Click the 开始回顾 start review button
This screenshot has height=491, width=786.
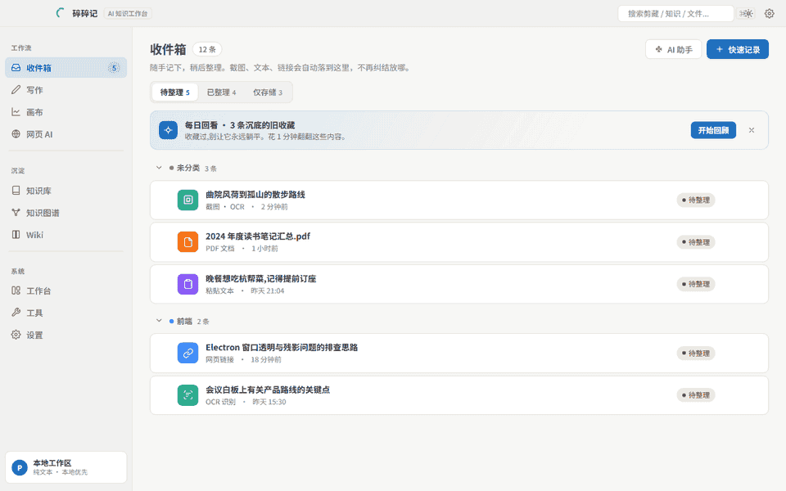point(713,130)
